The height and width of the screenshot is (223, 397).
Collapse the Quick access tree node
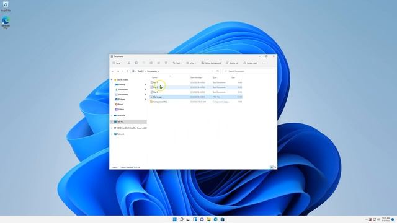point(112,80)
